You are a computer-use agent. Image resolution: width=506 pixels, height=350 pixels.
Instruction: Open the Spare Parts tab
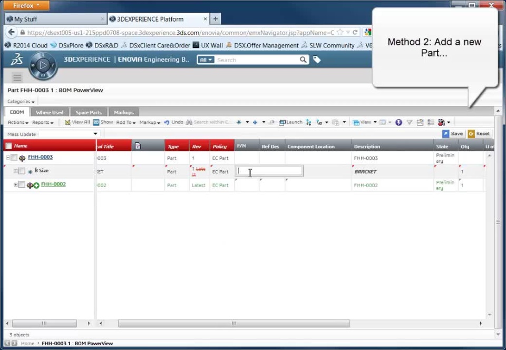tap(89, 112)
